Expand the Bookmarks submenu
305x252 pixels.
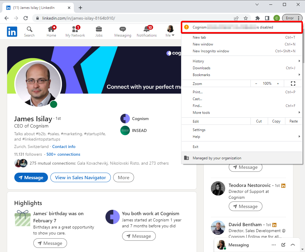[242, 75]
